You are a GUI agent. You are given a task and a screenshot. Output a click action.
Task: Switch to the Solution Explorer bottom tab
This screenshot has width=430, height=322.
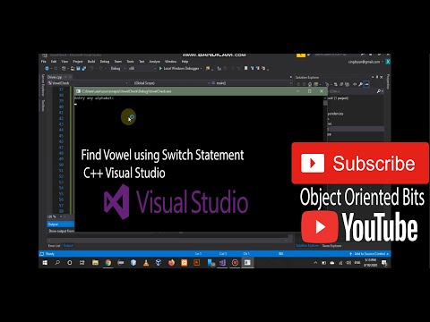click(x=307, y=246)
